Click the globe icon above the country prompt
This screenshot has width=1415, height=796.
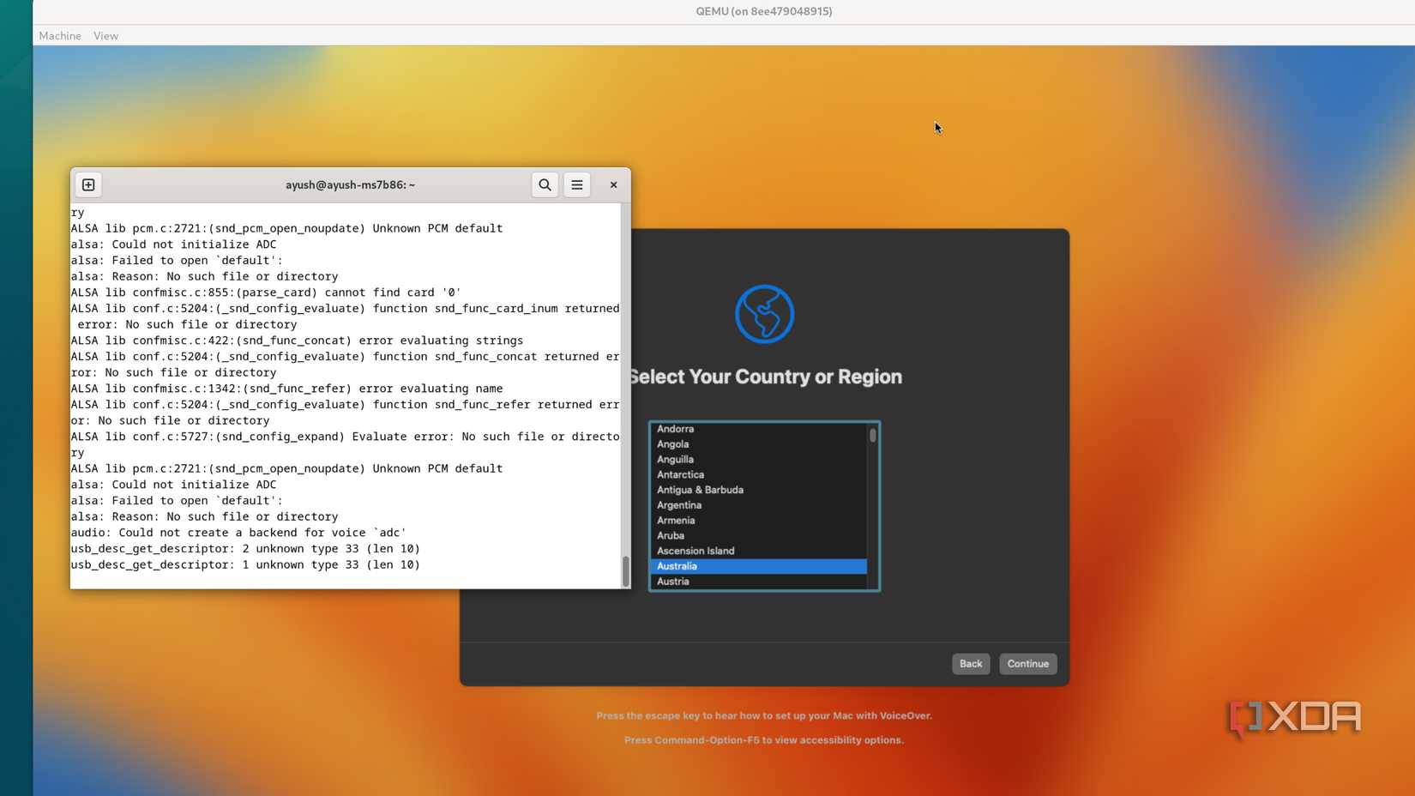[x=764, y=313]
